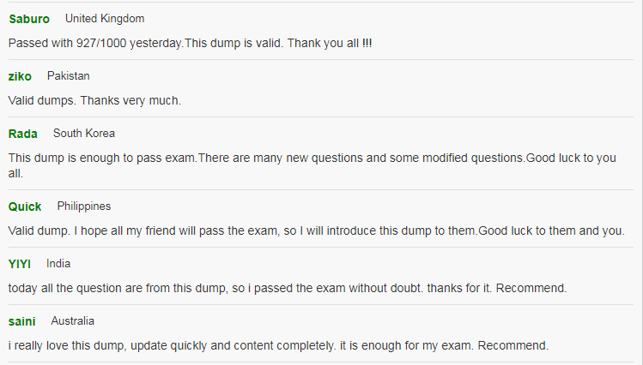The height and width of the screenshot is (365, 643).
Task: Click the word Recommend in YIYI's review
Action: point(531,288)
